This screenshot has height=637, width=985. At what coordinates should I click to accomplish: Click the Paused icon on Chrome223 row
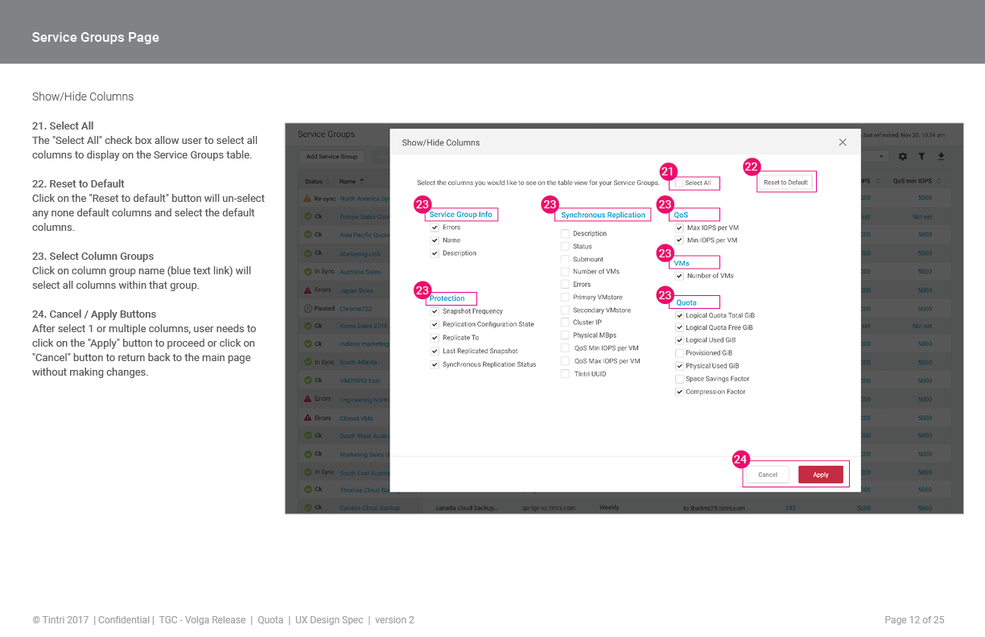[x=308, y=308]
